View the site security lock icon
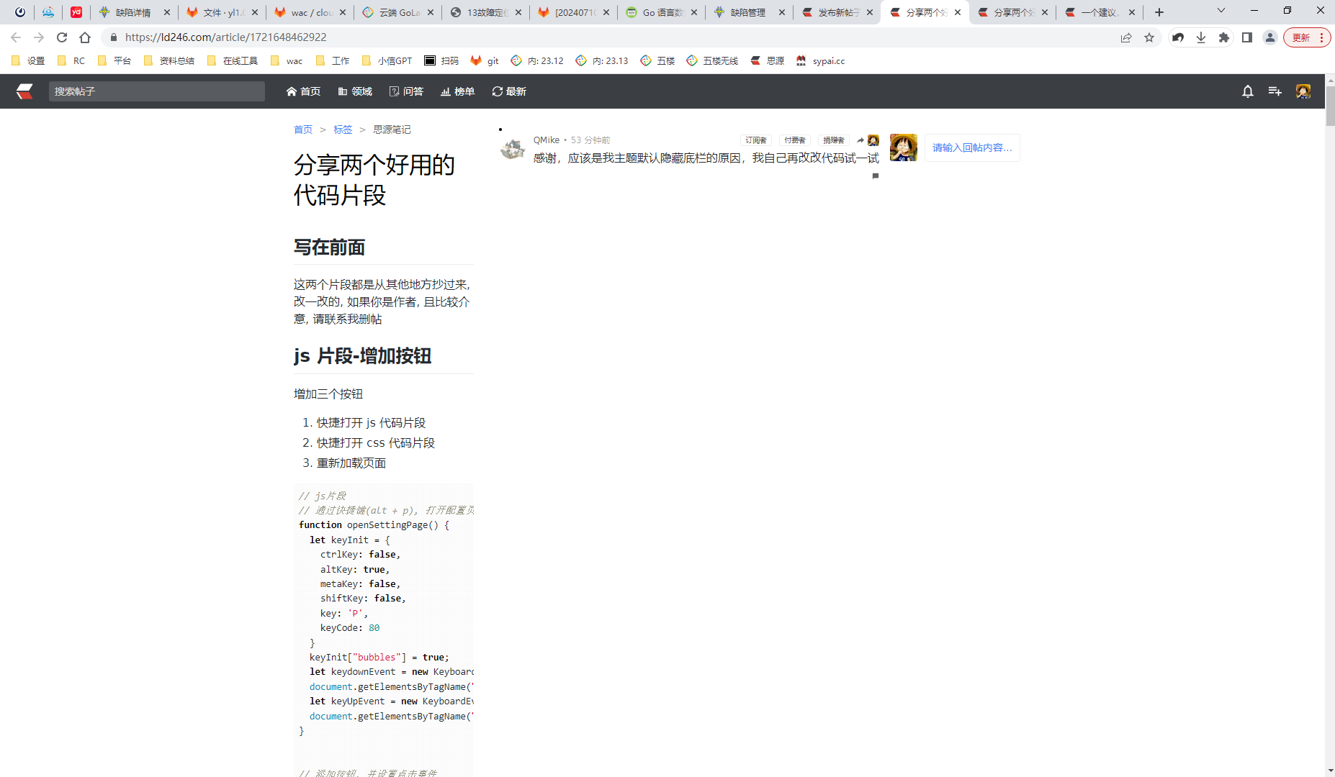 (113, 37)
